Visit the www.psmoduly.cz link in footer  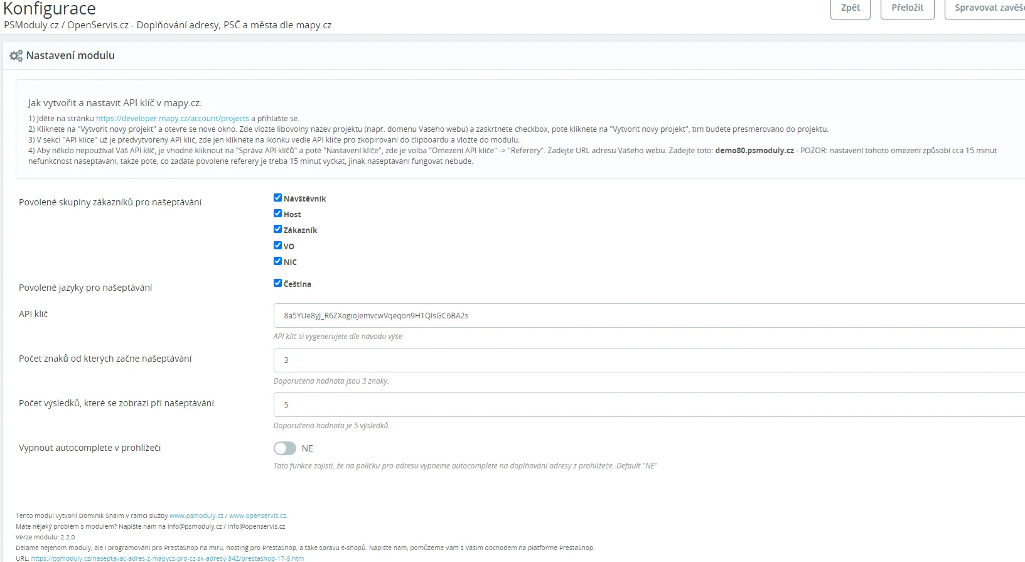tap(196, 516)
